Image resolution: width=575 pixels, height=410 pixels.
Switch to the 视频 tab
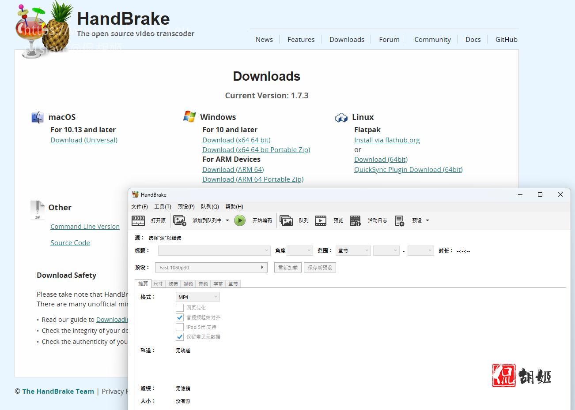tap(187, 283)
